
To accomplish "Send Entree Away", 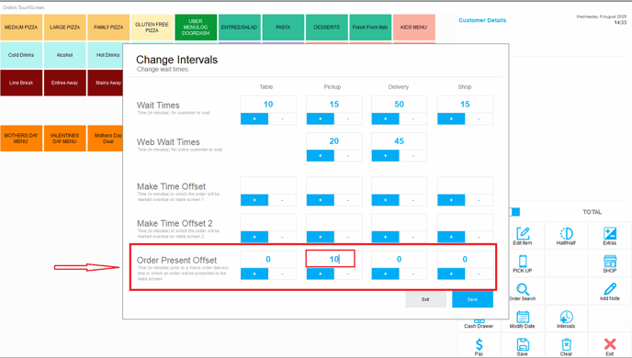I will pos(65,83).
